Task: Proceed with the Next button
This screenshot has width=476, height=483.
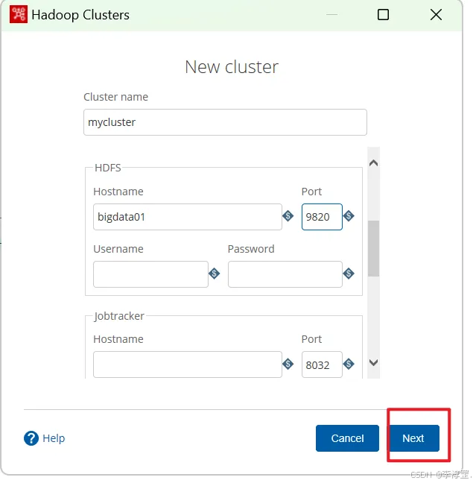Action: coord(413,438)
